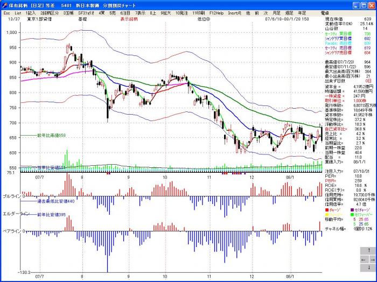Image resolution: width=377 pixels, height=282 pixels.
Task: Click the up arrow navigation button
Action: point(369,251)
